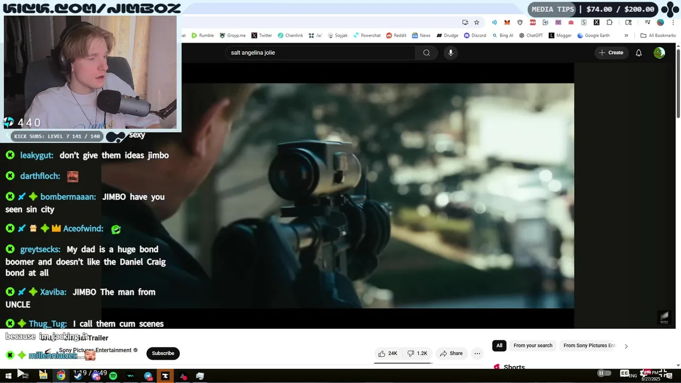Open the Drudge bookmark

point(447,36)
